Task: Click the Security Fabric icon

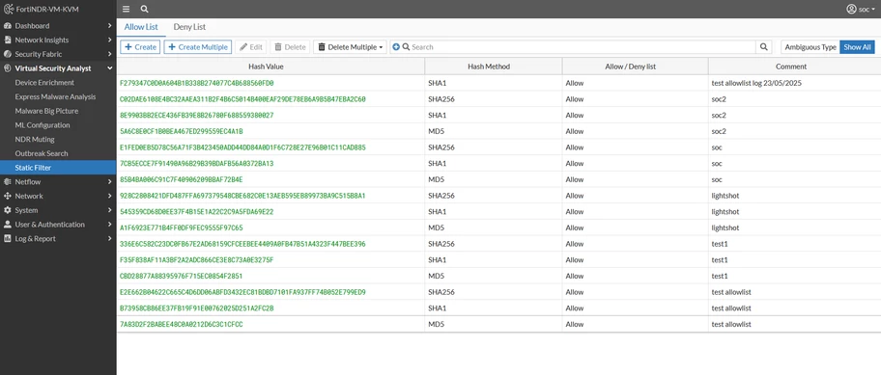Action: click(x=8, y=54)
